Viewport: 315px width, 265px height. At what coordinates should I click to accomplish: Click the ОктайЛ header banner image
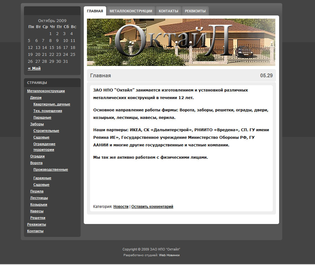coord(181,42)
